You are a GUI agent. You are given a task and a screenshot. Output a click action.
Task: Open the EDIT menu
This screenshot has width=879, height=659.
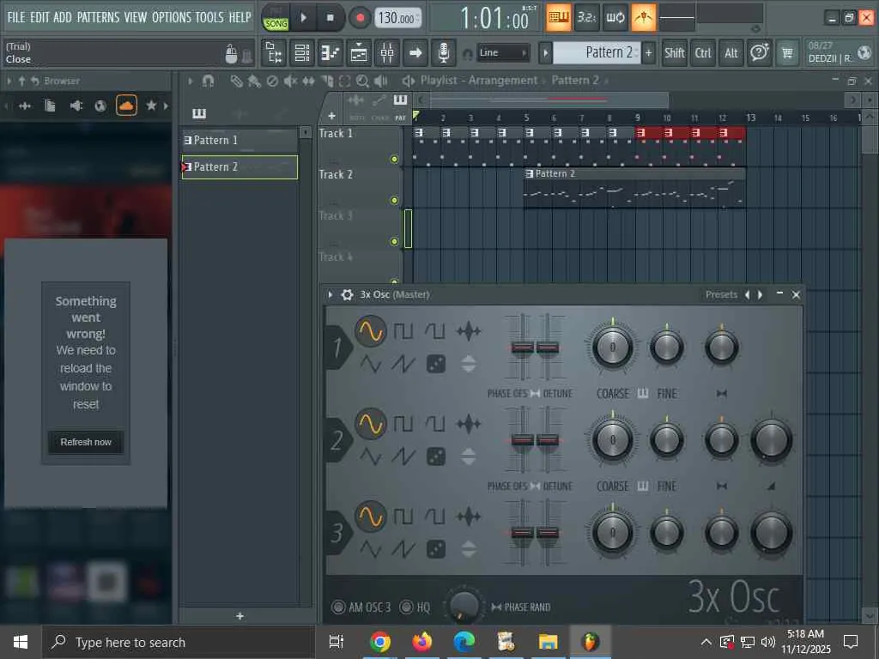[x=39, y=17]
